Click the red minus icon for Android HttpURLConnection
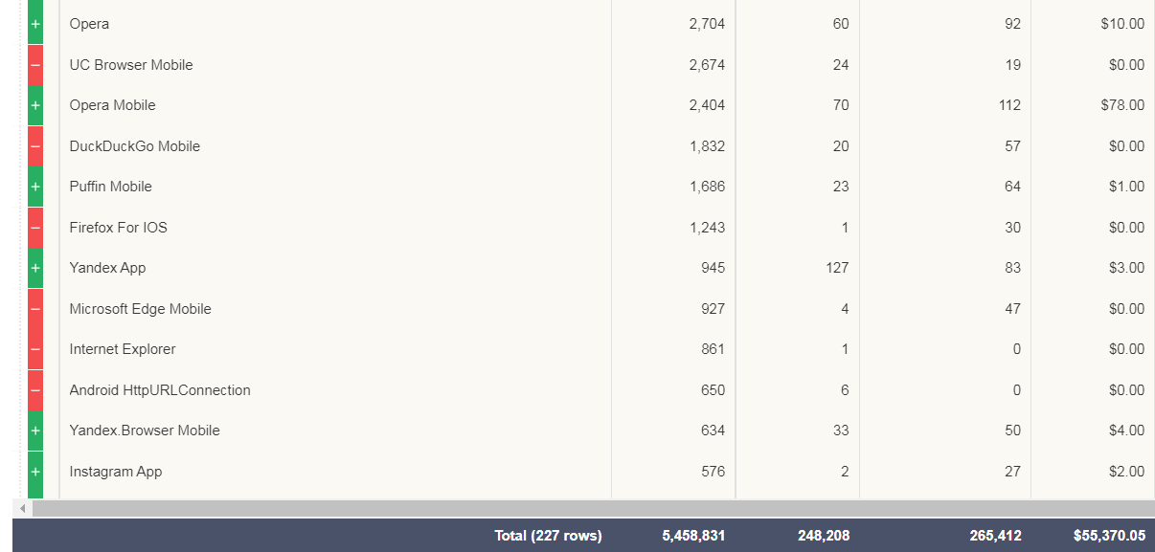Screen dimensions: 1155x552 [35, 390]
